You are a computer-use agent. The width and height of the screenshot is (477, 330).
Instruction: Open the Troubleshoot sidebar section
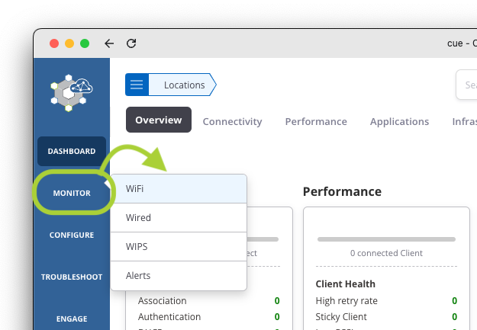(72, 277)
